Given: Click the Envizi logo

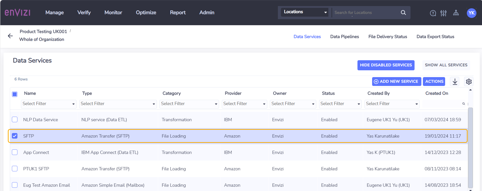Looking at the screenshot, I should (x=17, y=13).
